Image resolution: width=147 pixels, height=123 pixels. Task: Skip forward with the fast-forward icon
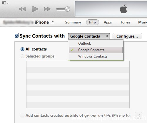47,9
